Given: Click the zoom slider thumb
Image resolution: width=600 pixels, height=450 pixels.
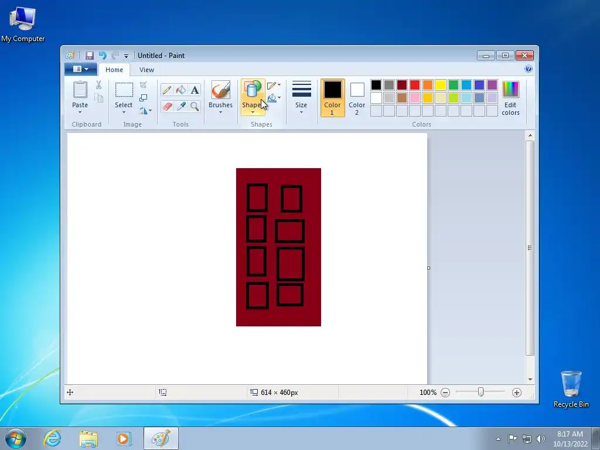Looking at the screenshot, I should click(x=480, y=392).
